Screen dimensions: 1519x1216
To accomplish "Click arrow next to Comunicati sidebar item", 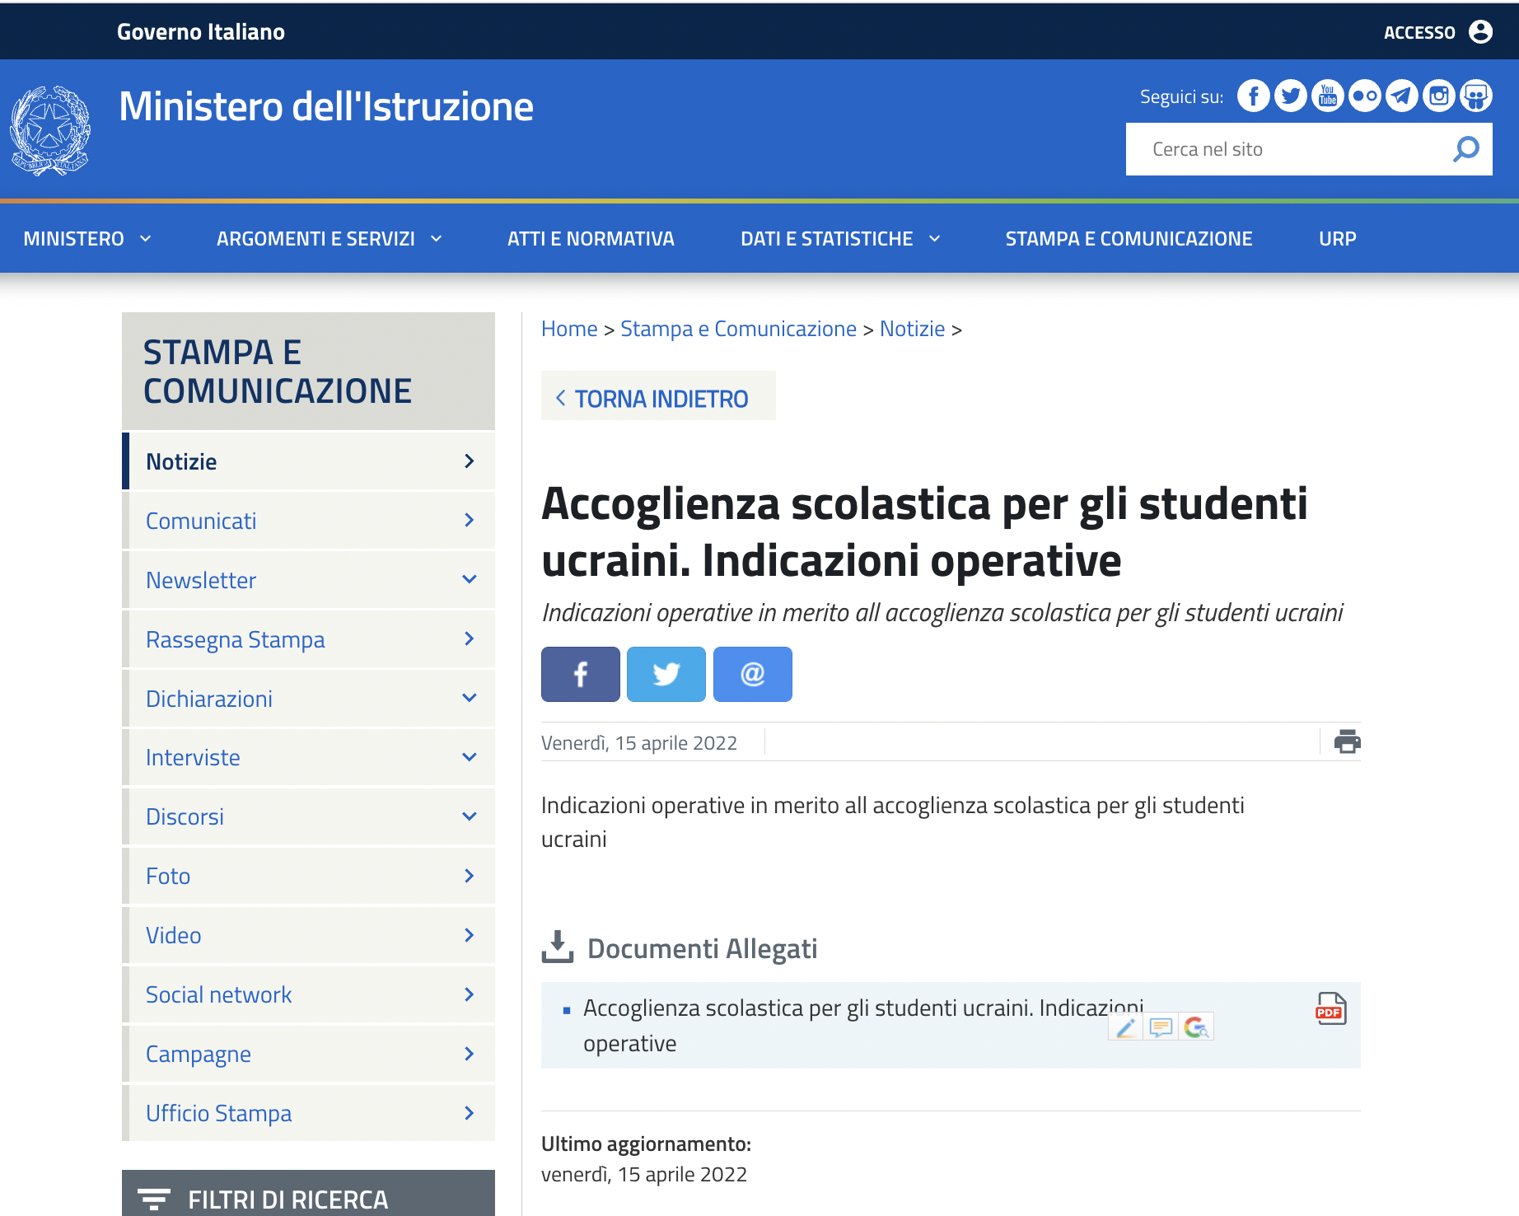I will point(470,520).
